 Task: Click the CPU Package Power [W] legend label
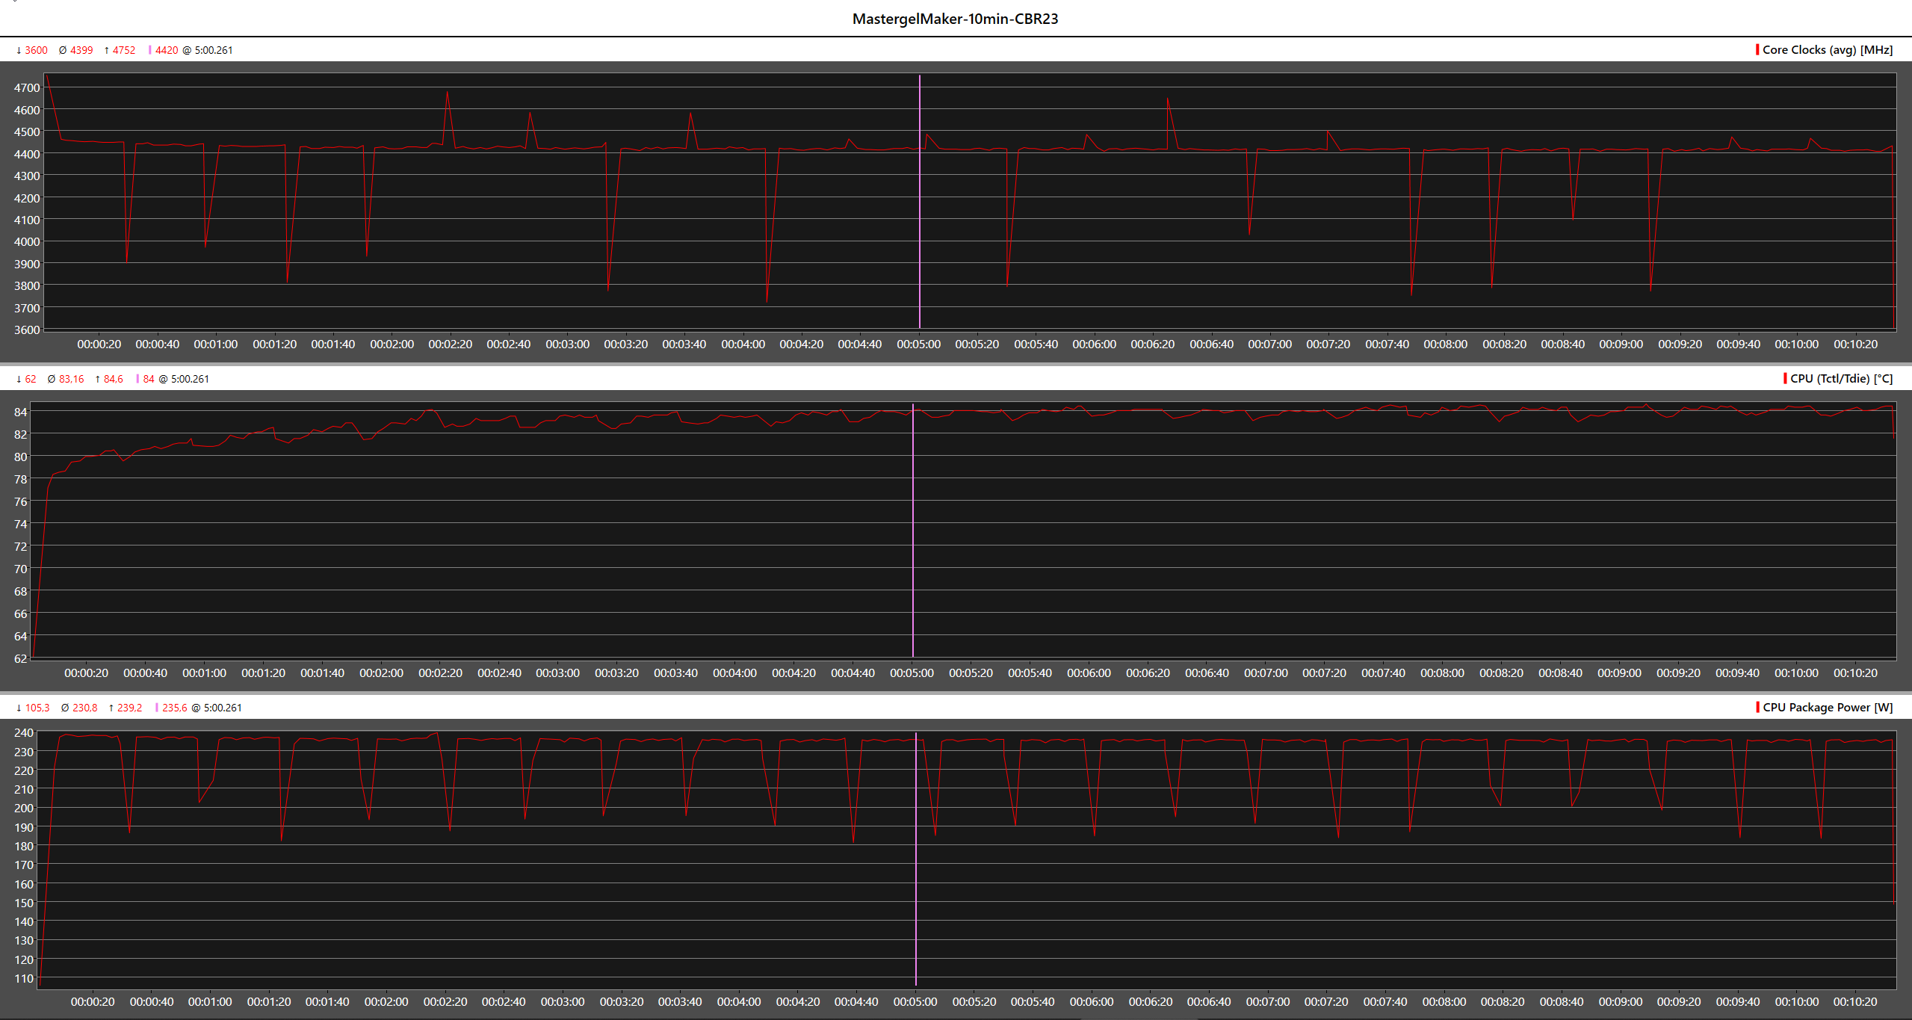pos(1827,707)
